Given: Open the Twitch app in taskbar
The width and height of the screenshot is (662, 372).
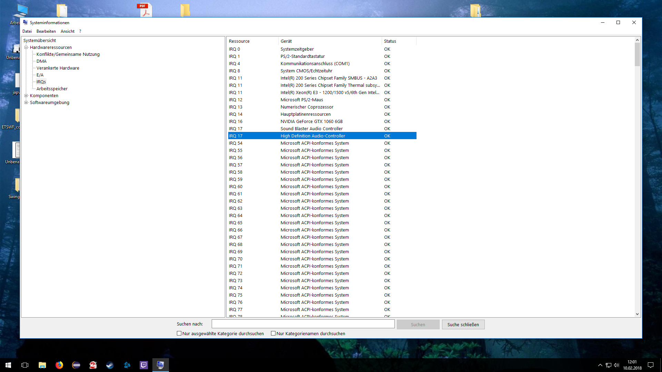Looking at the screenshot, I should [144, 365].
